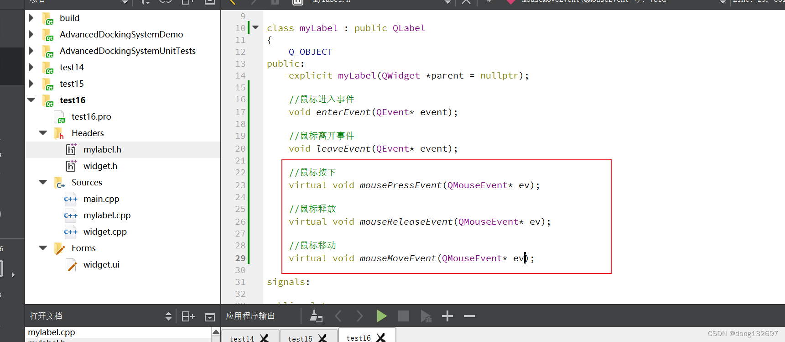Close the test14 output tab
Image resolution: width=785 pixels, height=342 pixels.
264,338
